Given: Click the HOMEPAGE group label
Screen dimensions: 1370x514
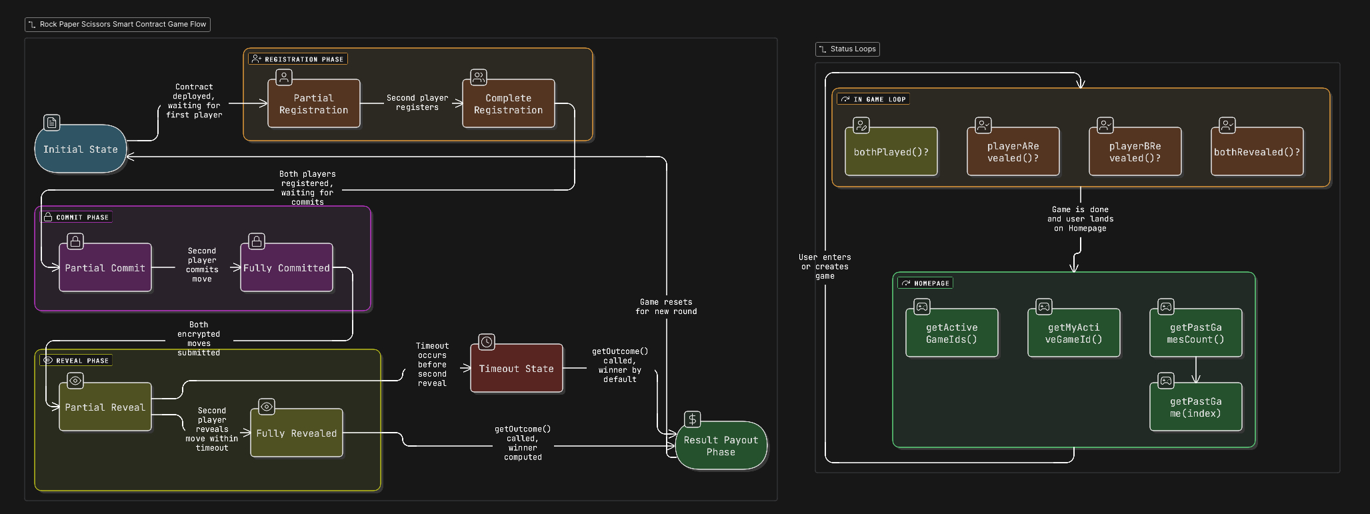Looking at the screenshot, I should [x=925, y=283].
